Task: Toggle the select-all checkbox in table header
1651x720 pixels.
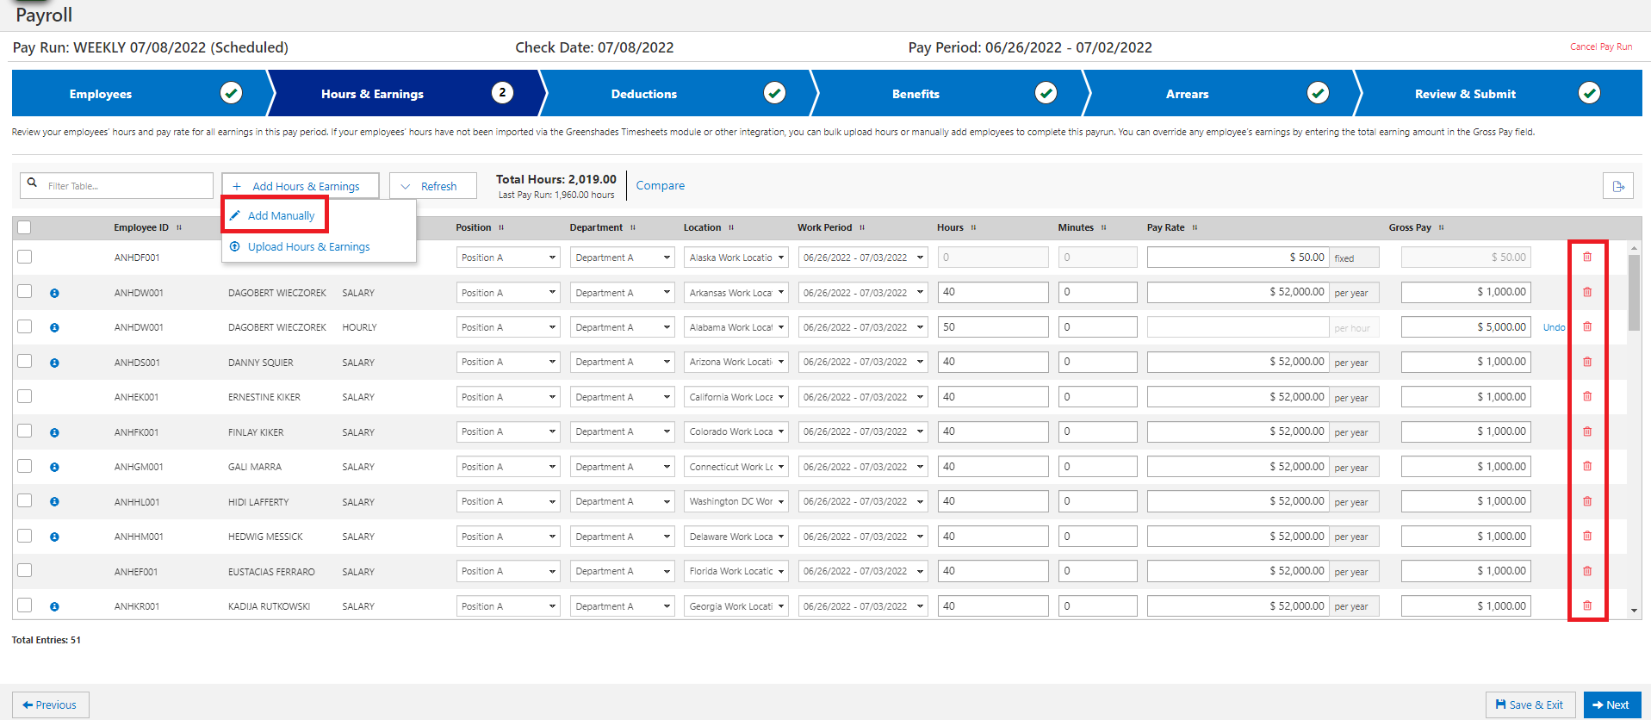Action: pyautogui.click(x=24, y=227)
